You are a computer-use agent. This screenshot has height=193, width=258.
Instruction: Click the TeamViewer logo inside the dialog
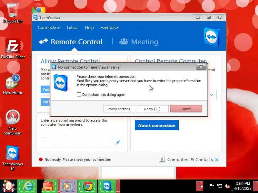[61, 83]
